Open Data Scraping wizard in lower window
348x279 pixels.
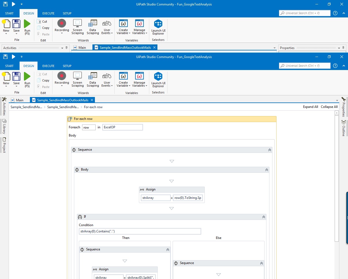pos(93,79)
